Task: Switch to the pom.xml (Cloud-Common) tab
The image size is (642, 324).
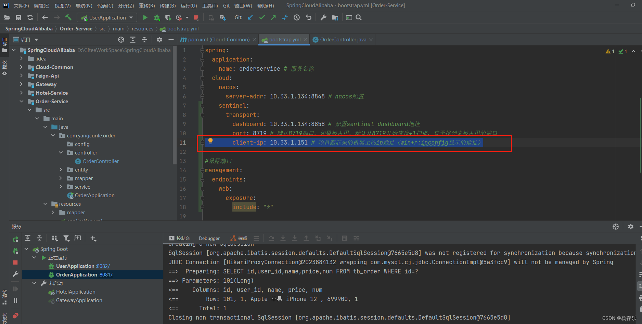Action: click(219, 40)
